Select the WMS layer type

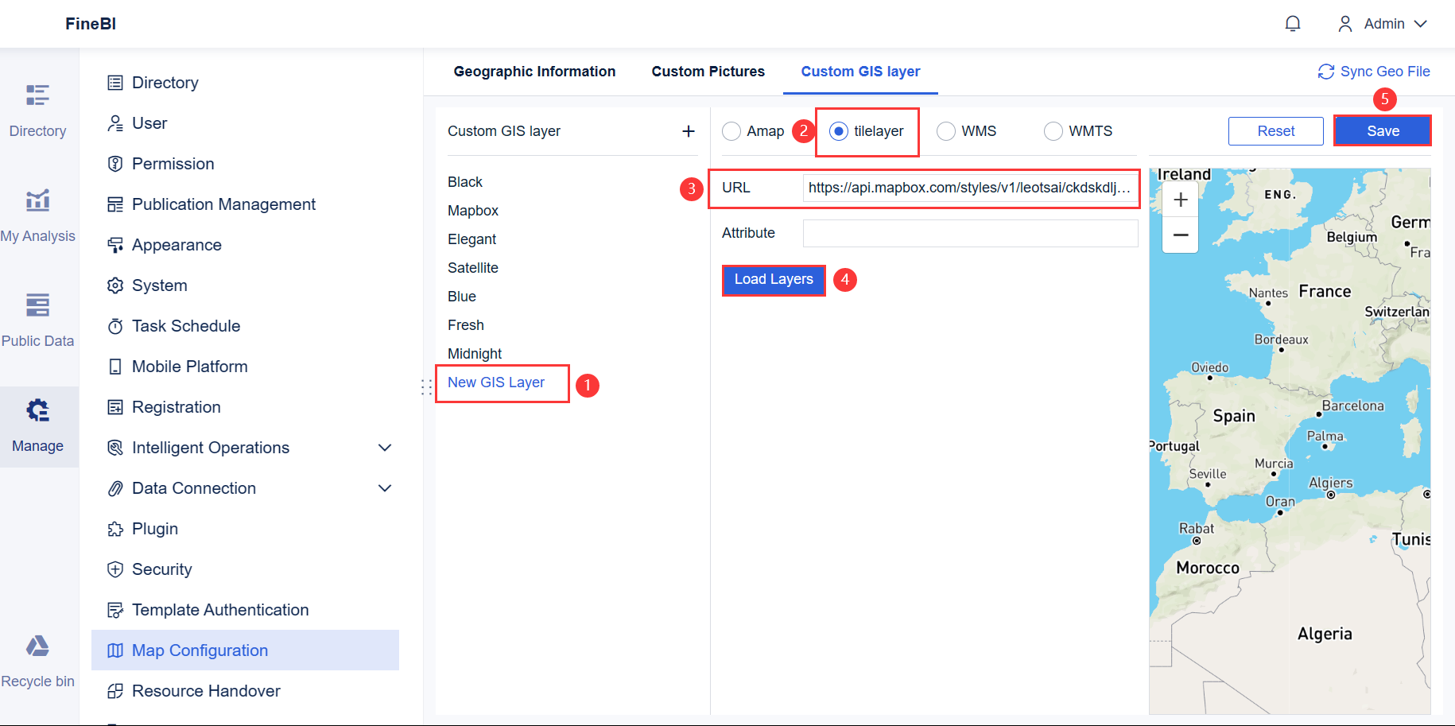946,130
